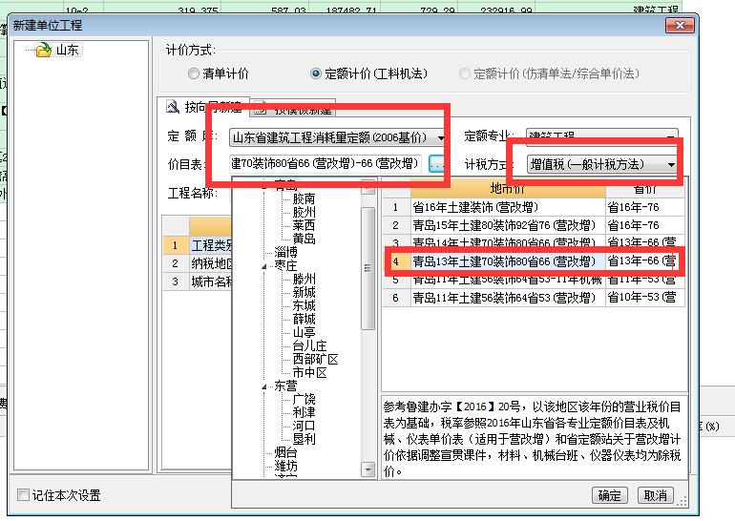
Task: Select 西部矿区 in region tree
Action: coord(315,360)
